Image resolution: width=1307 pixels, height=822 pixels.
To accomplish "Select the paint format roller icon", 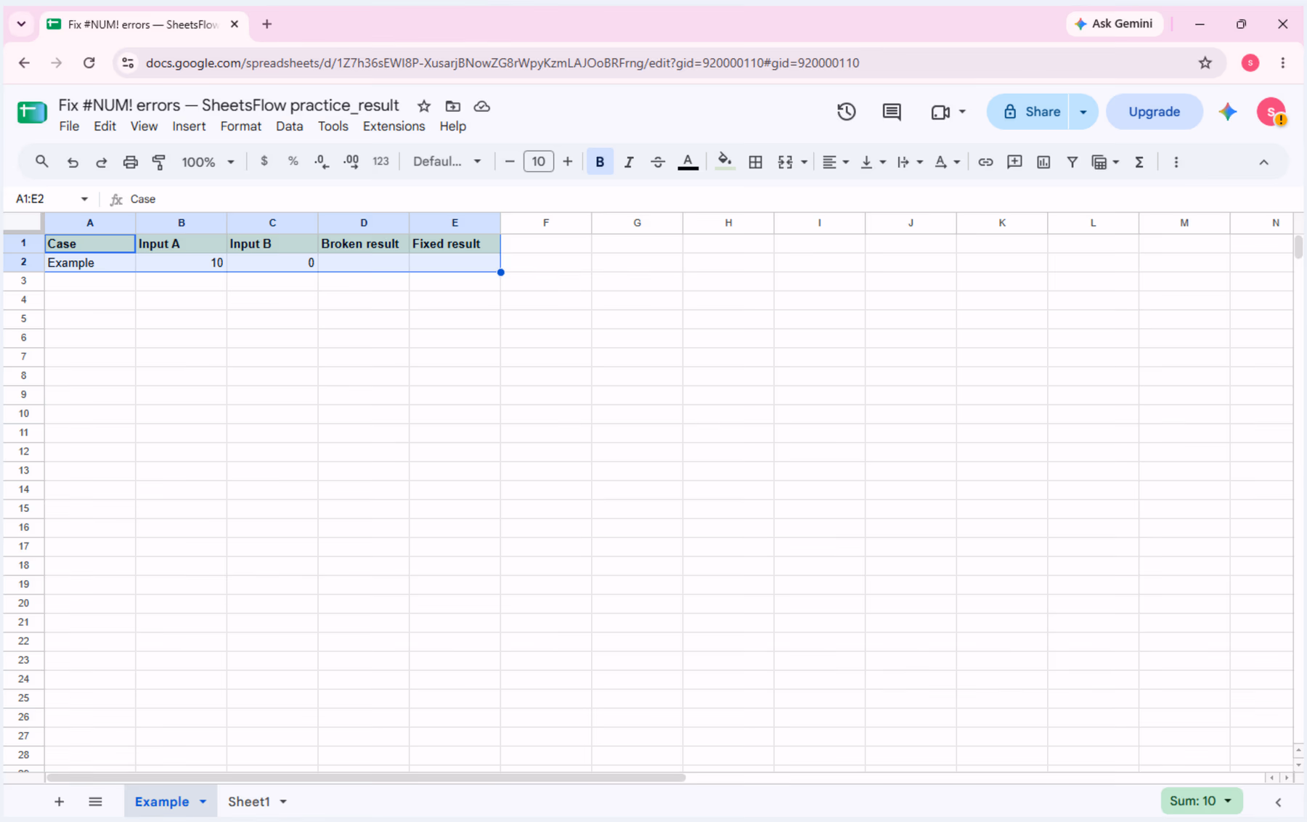I will pyautogui.click(x=158, y=162).
